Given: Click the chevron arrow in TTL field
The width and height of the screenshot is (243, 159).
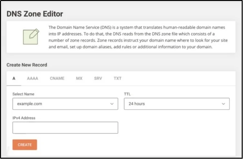Looking at the screenshot, I should [x=223, y=104].
